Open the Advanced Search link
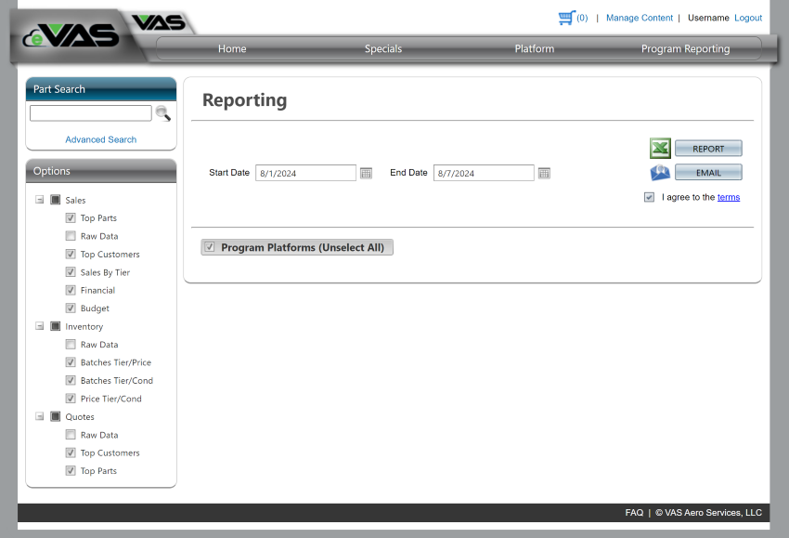The height and width of the screenshot is (538, 789). tap(100, 139)
